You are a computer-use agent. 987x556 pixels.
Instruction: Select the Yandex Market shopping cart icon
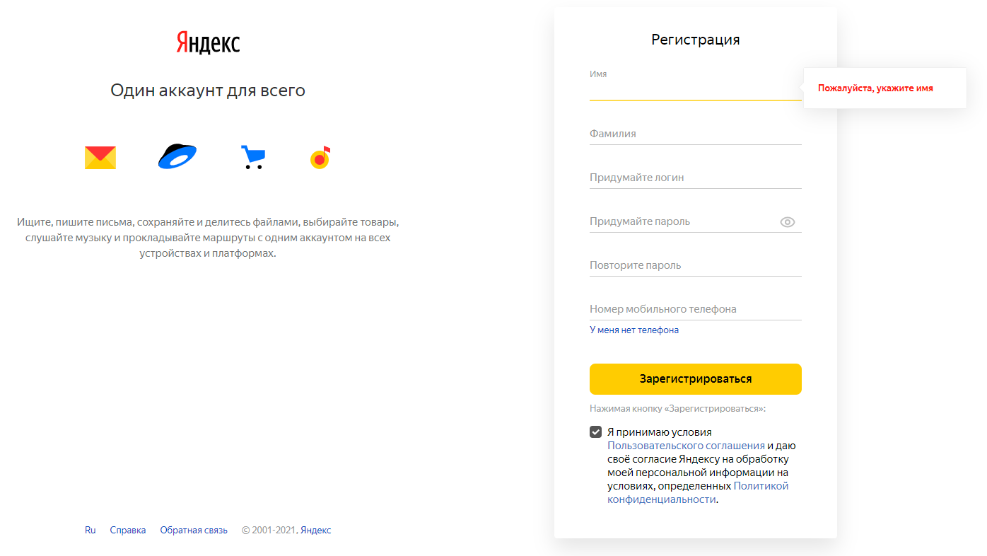pyautogui.click(x=252, y=157)
